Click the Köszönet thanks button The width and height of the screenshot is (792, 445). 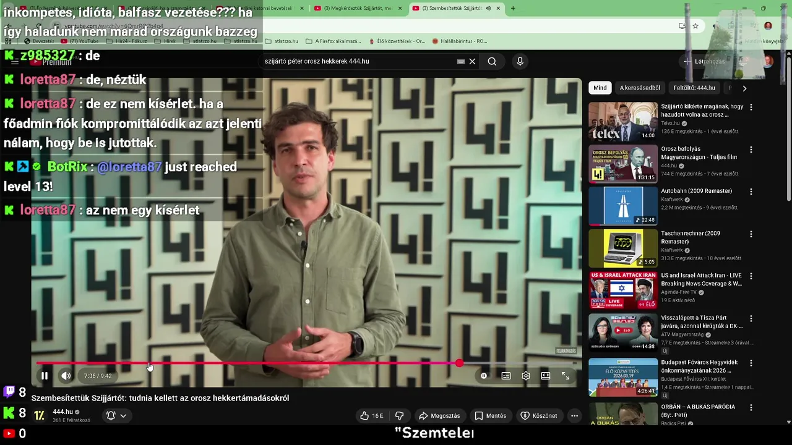pos(539,416)
